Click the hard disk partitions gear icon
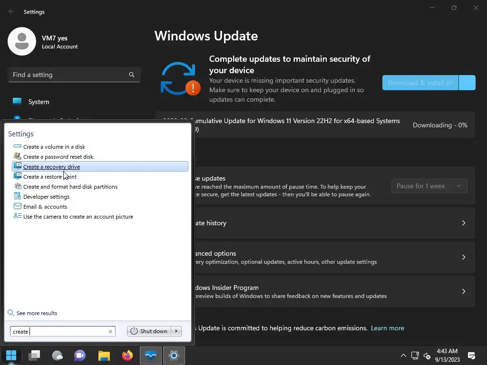Viewport: 487px width, 365px height. click(x=18, y=186)
